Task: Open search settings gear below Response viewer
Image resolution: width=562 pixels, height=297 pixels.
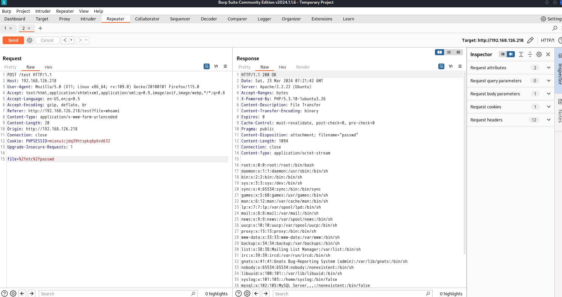Action: point(247,293)
